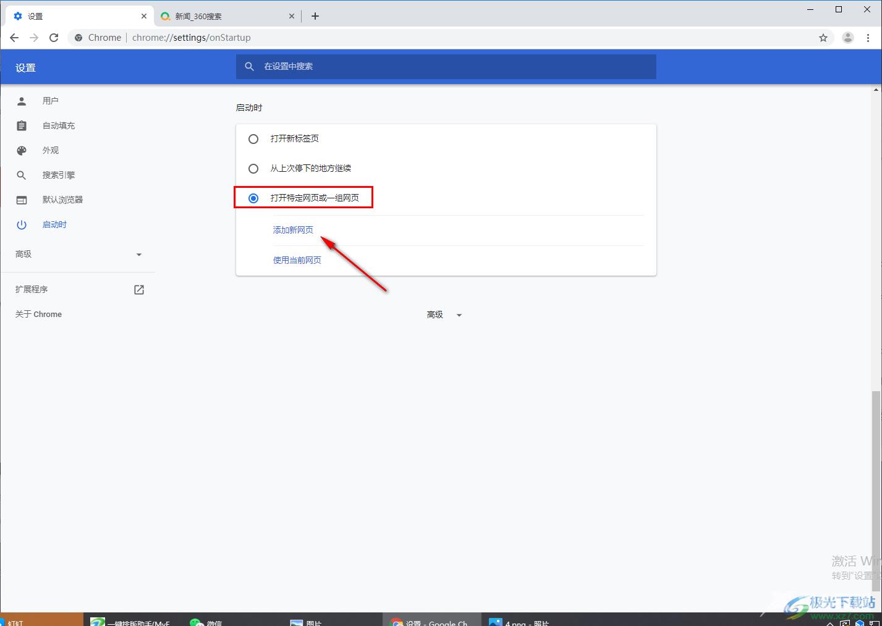Screen dimensions: 882x626
Task: Click the 添加新网页 link
Action: (293, 230)
